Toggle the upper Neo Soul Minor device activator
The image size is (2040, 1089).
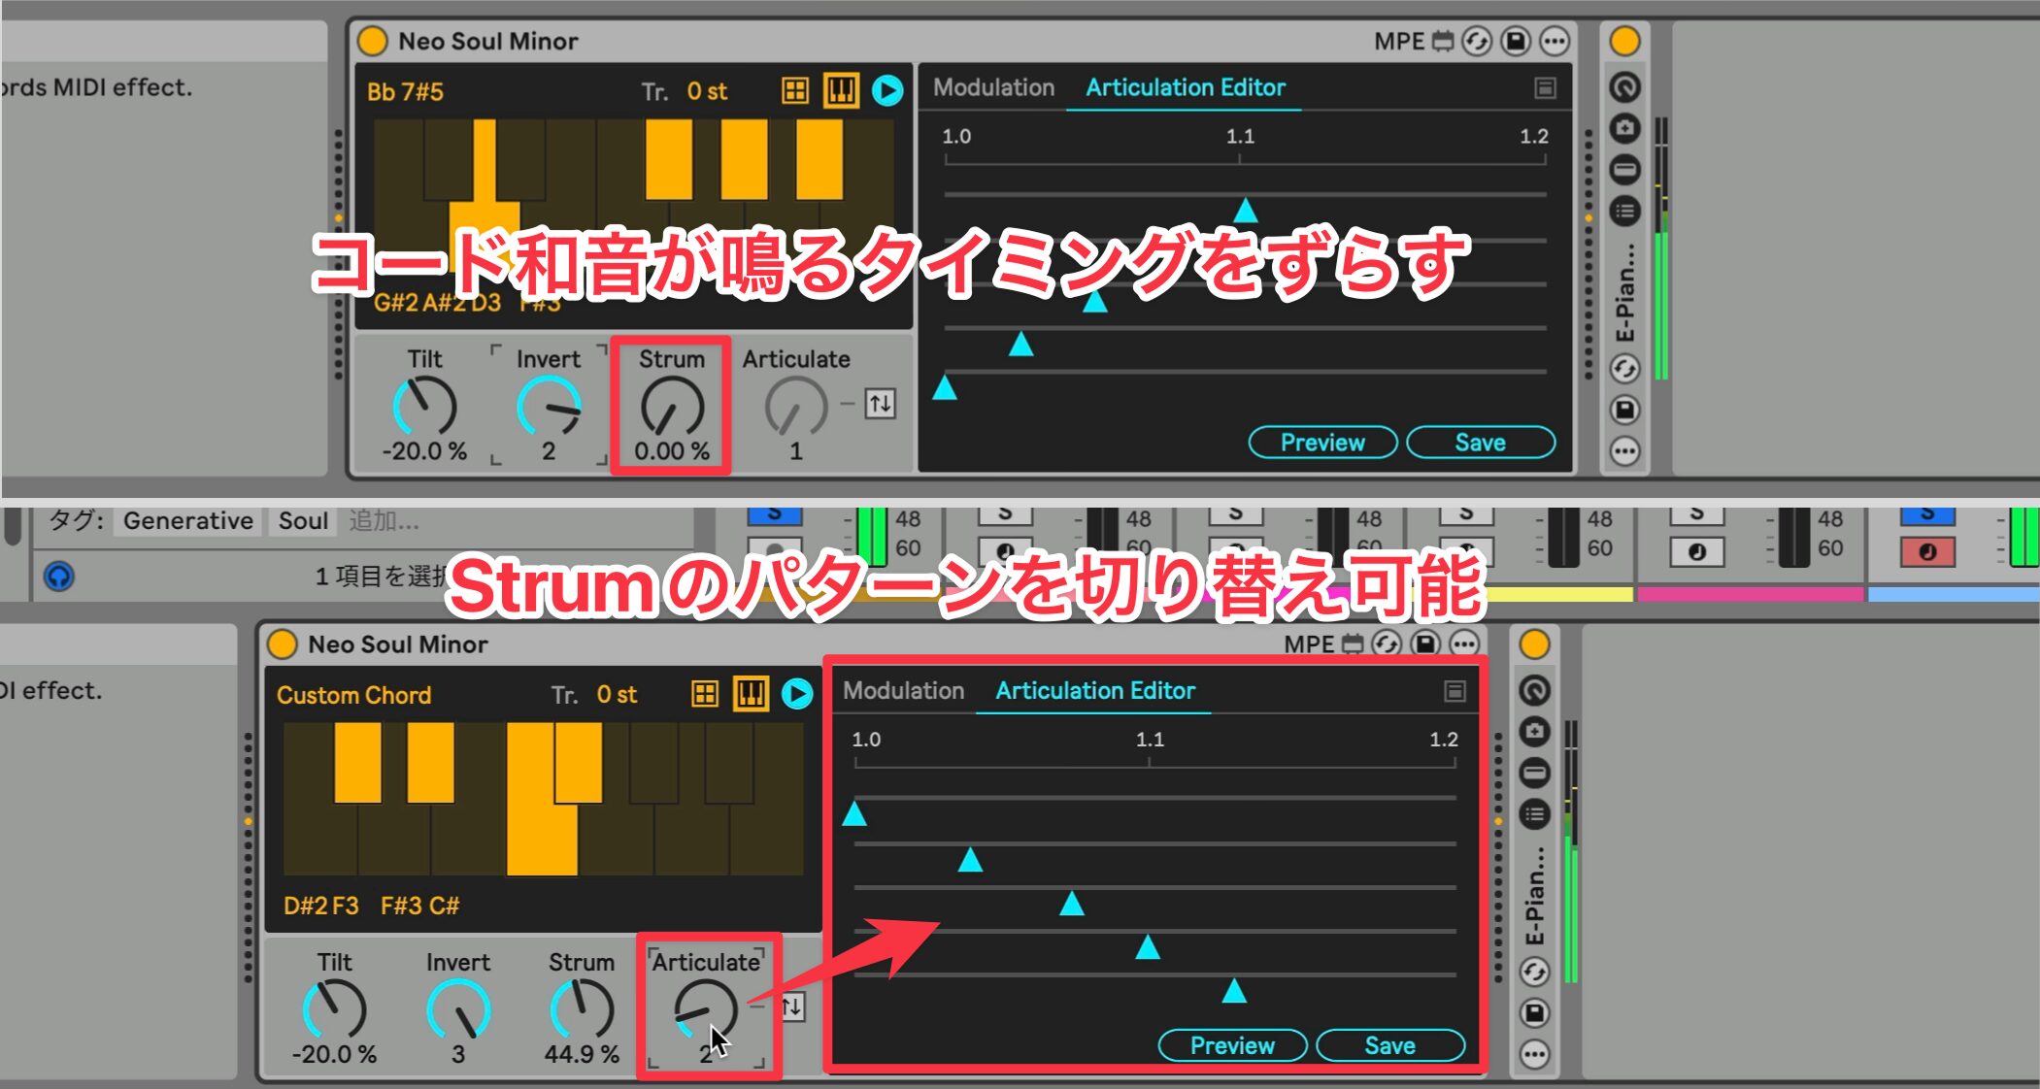pos(372,41)
